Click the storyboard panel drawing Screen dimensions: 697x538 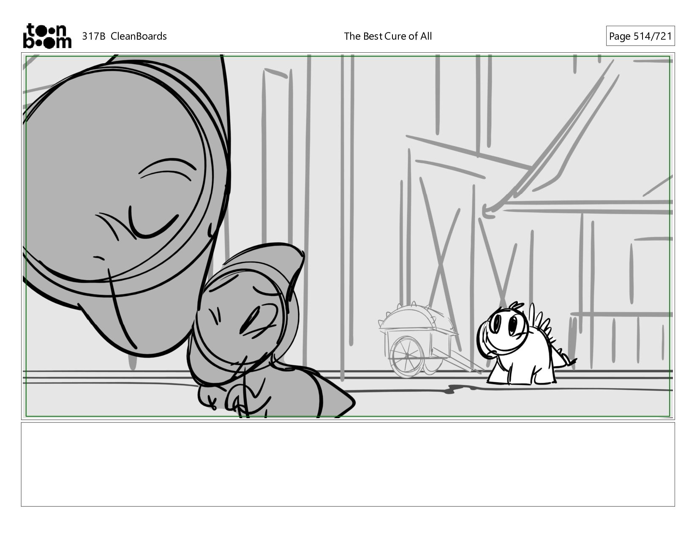[x=348, y=236]
